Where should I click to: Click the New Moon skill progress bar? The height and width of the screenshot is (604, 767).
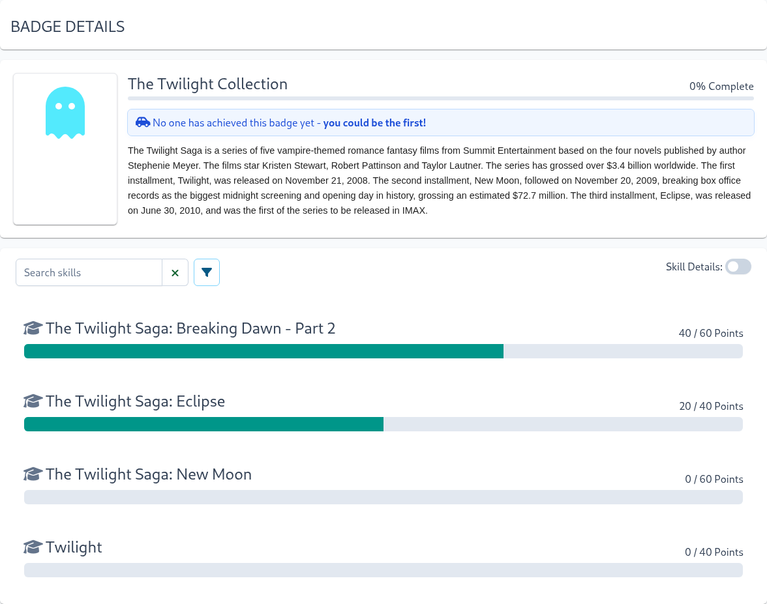point(383,497)
